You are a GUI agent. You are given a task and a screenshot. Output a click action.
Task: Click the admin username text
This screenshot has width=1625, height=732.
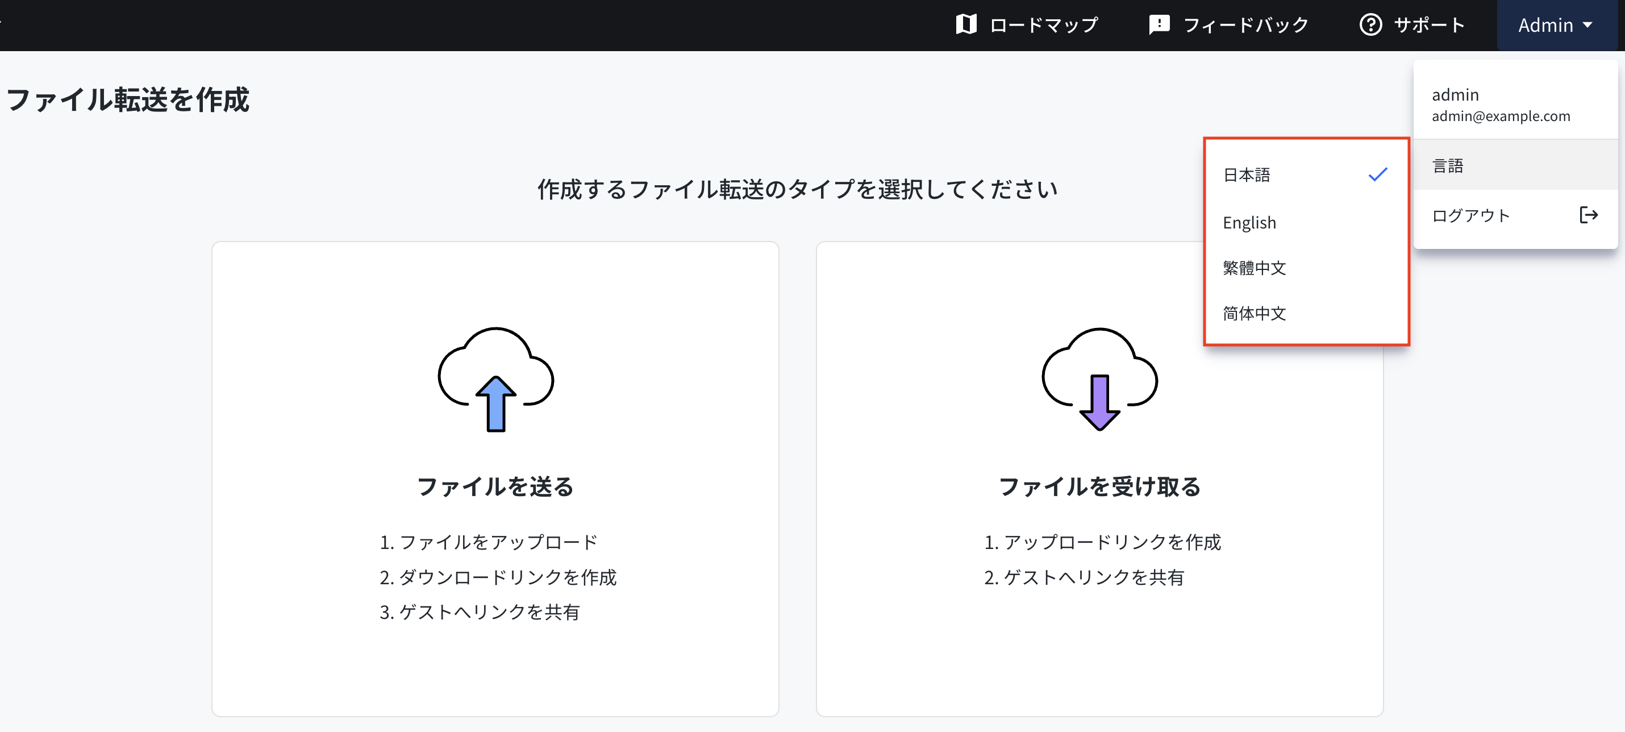(1455, 95)
